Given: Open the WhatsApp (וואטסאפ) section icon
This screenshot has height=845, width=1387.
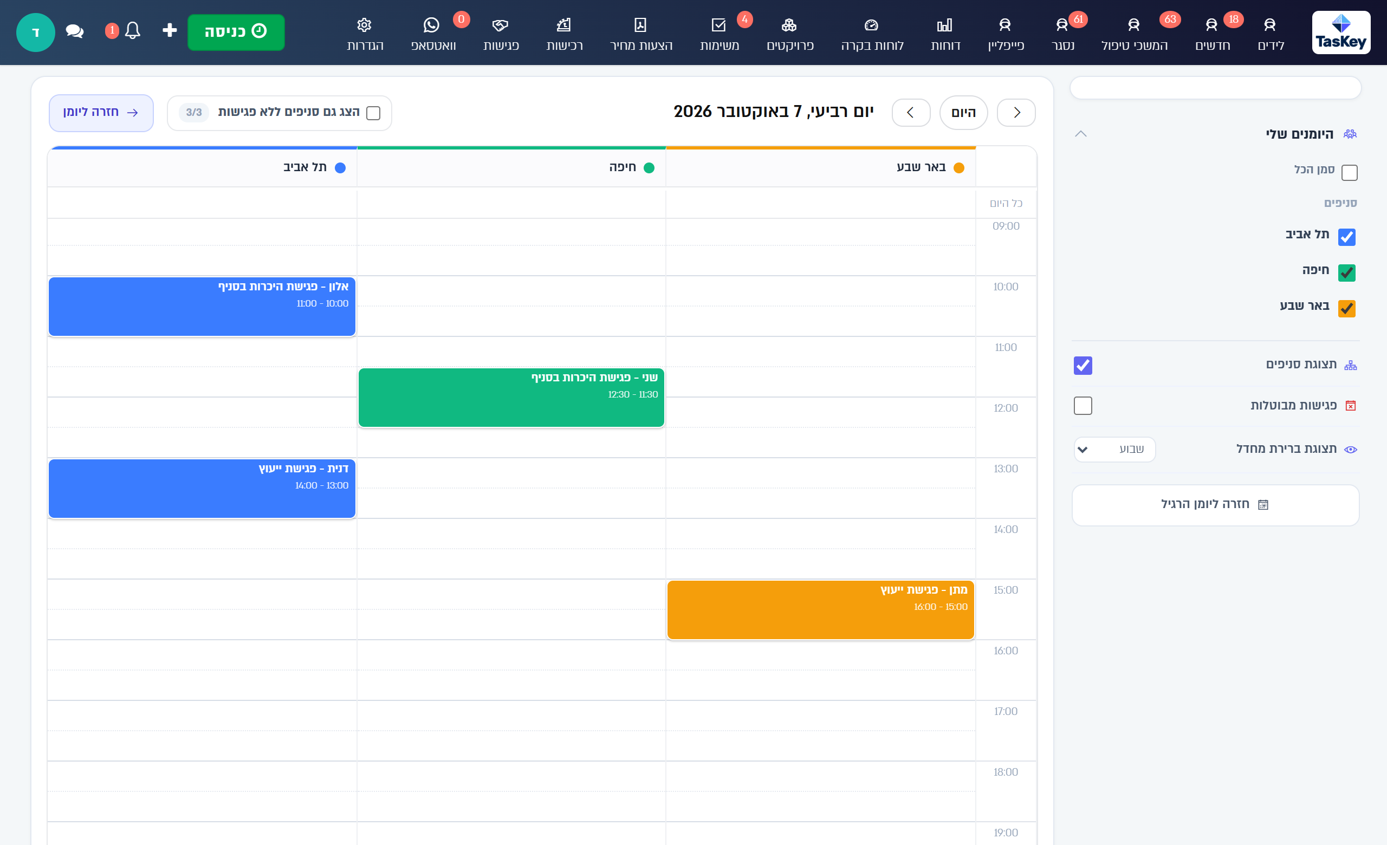Looking at the screenshot, I should point(431,25).
